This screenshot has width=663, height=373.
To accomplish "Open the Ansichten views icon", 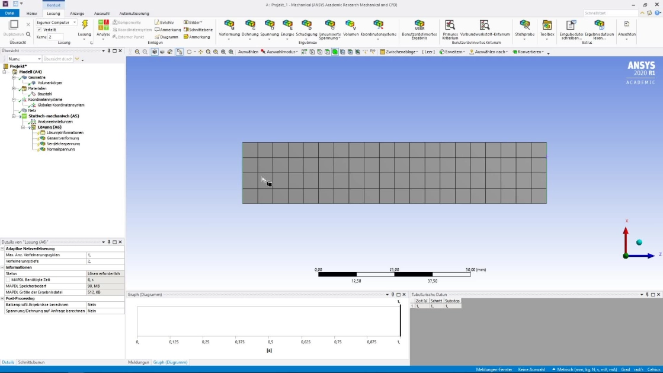I will click(x=627, y=25).
